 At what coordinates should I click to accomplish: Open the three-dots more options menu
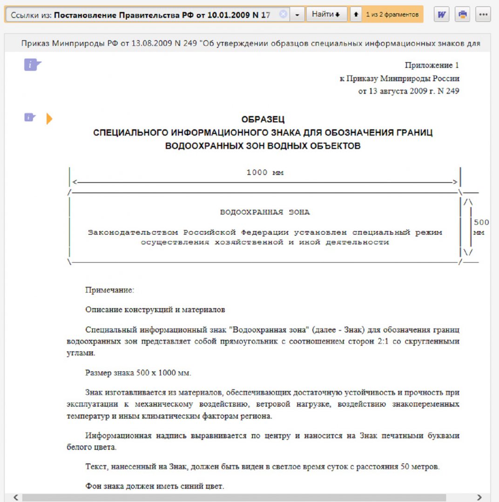point(483,14)
